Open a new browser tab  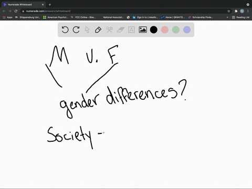tap(50, 5)
